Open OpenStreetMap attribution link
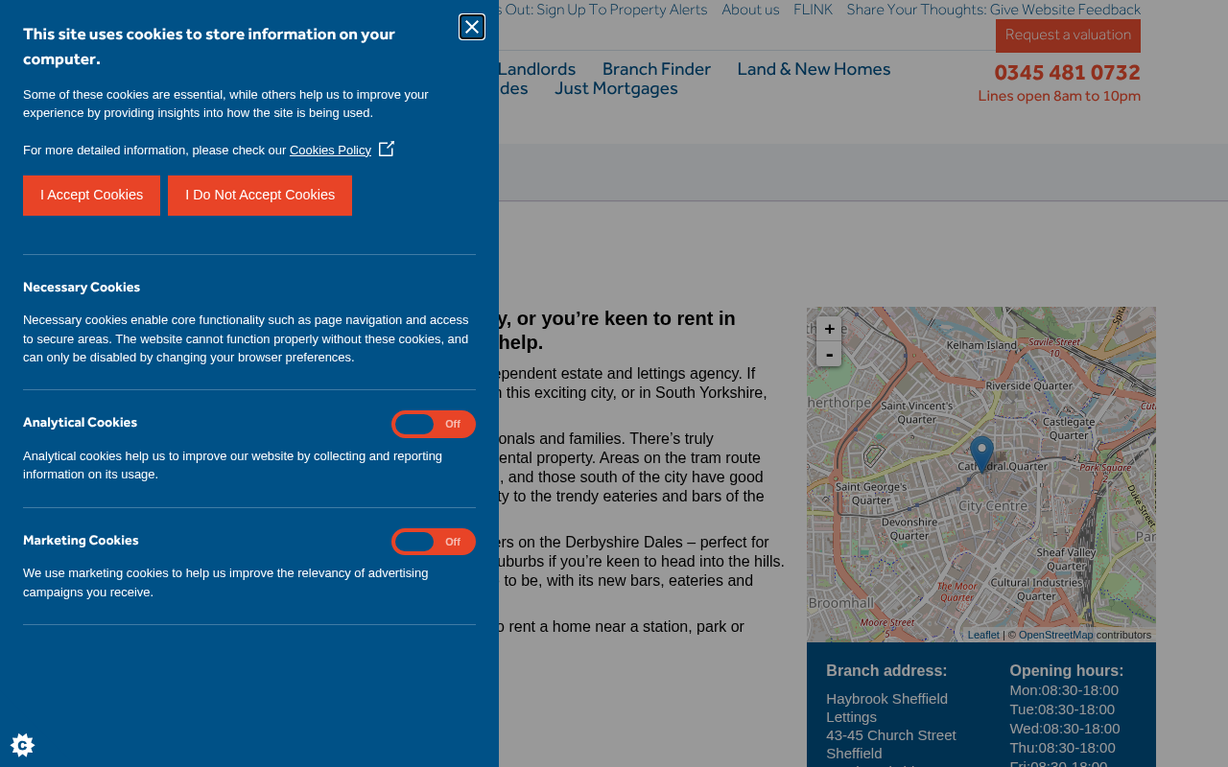 (1055, 635)
